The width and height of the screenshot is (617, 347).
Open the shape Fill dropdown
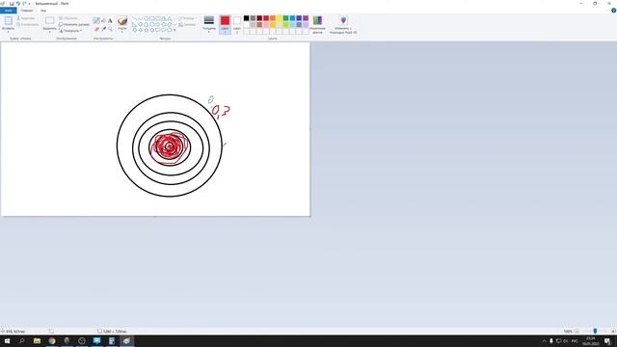(x=187, y=24)
